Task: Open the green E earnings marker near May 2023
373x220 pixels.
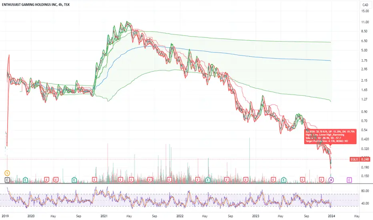Action: tap(284, 180)
